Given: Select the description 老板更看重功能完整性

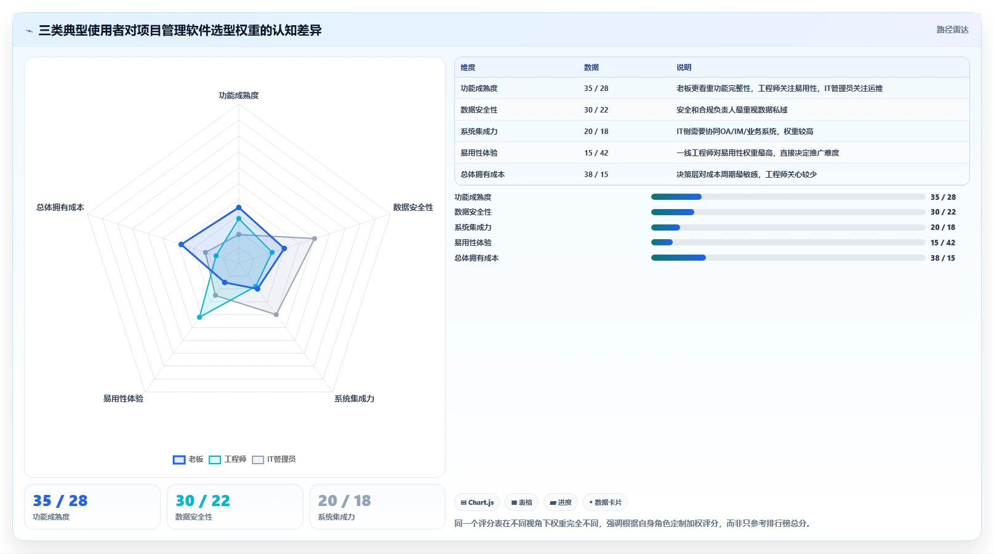Looking at the screenshot, I should (x=779, y=89).
